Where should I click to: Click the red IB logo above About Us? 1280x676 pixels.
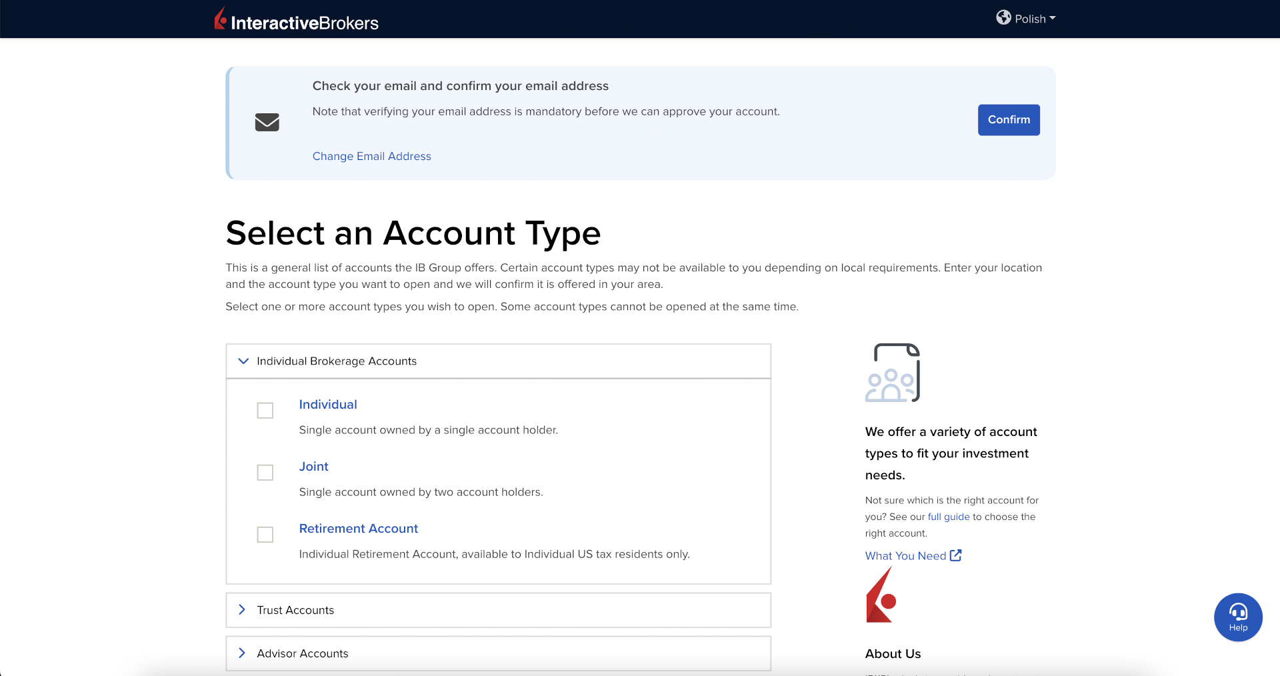pyautogui.click(x=881, y=595)
